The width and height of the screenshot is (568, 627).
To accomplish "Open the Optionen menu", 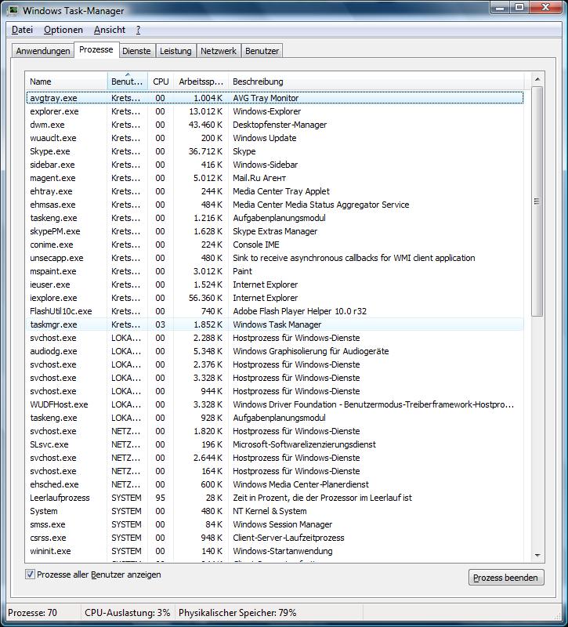I will 63,30.
